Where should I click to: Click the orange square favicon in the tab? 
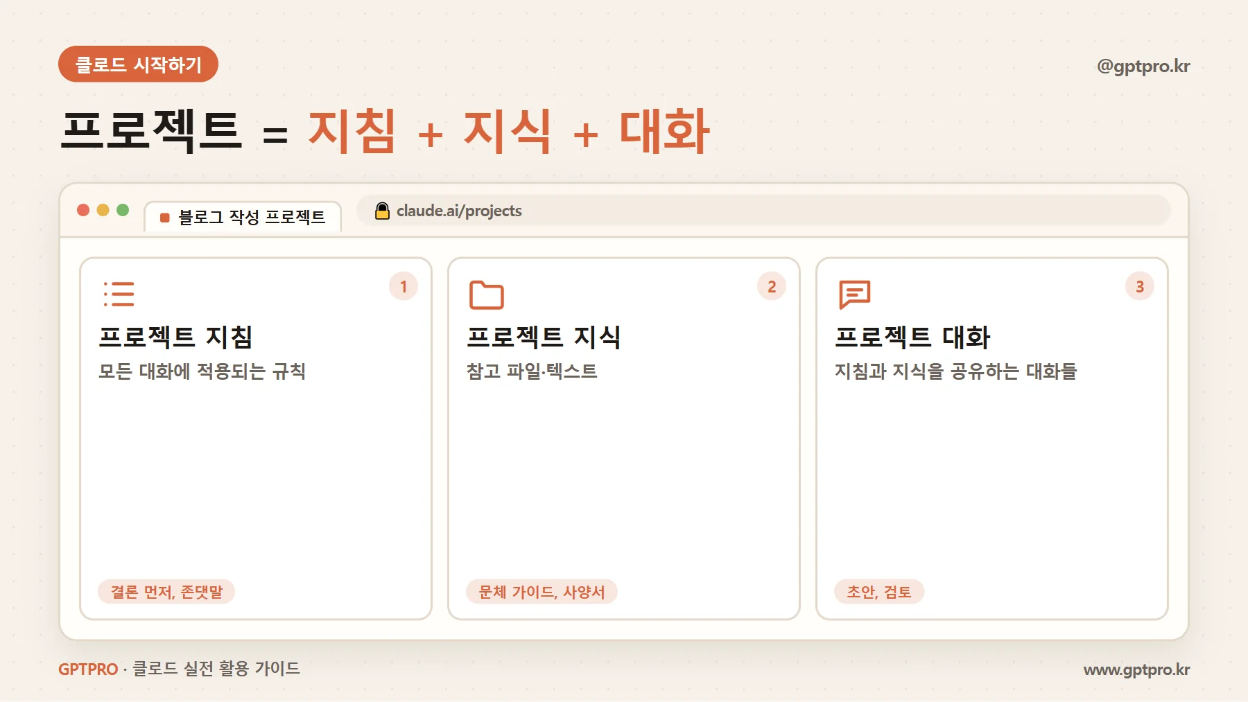tap(165, 218)
